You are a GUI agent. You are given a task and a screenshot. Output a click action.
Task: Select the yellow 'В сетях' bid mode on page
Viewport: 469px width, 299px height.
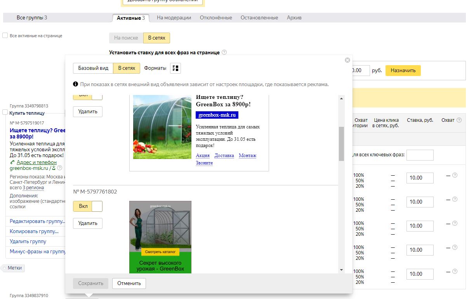click(x=156, y=38)
